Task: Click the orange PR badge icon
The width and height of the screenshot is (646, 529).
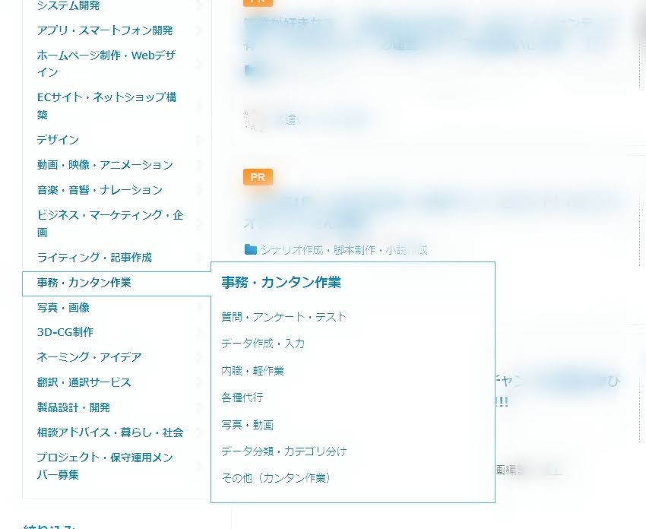Action: [258, 177]
